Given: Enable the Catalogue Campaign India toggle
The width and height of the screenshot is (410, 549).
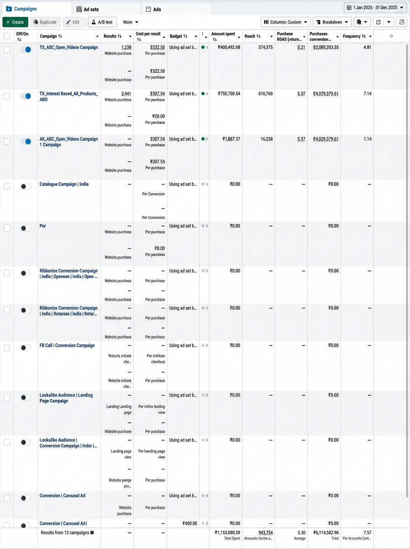Looking at the screenshot, I should (26, 186).
